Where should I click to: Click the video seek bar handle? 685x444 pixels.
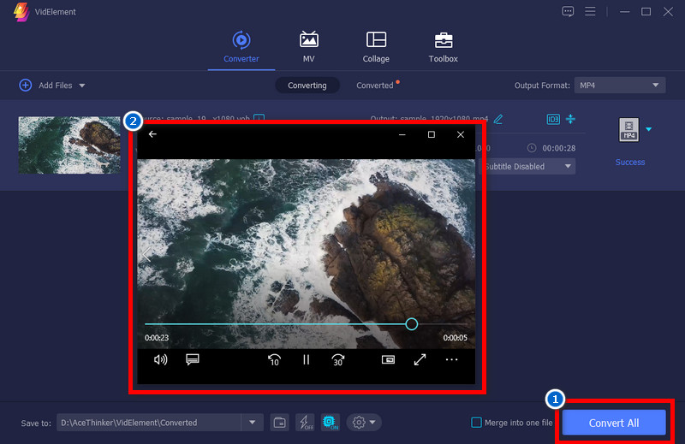click(411, 324)
